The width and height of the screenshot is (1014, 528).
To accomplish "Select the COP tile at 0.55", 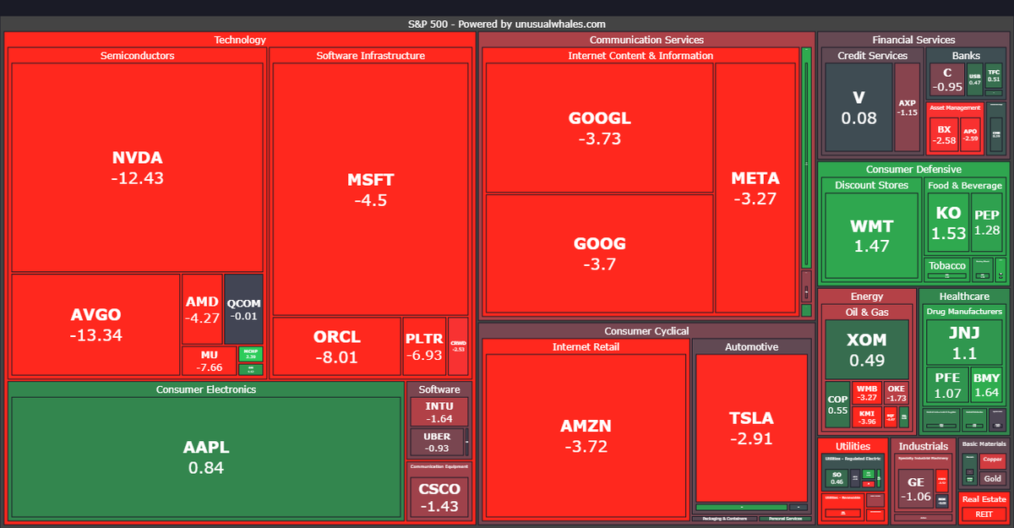I will point(837,404).
